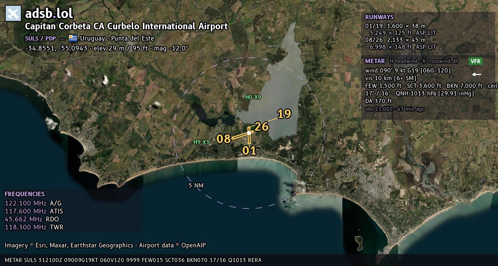Select the 117.600 MHz ATIS frequency
The image size is (498, 266).
[34, 211]
